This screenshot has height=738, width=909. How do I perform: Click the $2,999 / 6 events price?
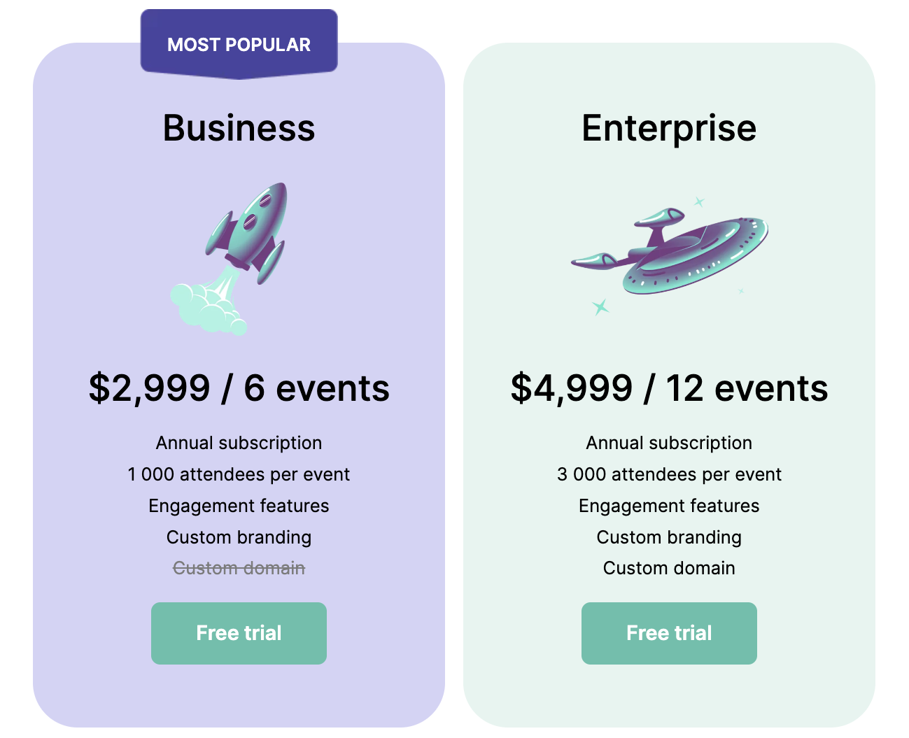(239, 388)
